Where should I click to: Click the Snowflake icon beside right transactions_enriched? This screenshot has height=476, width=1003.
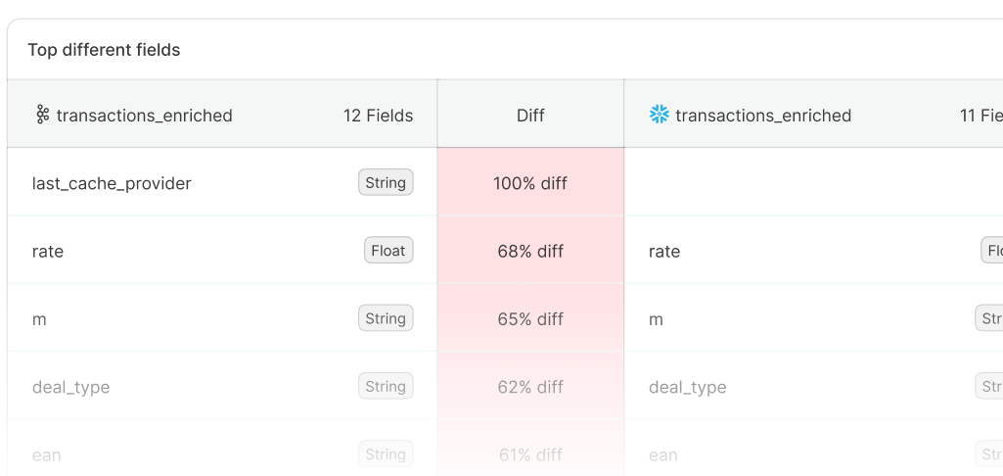659,116
